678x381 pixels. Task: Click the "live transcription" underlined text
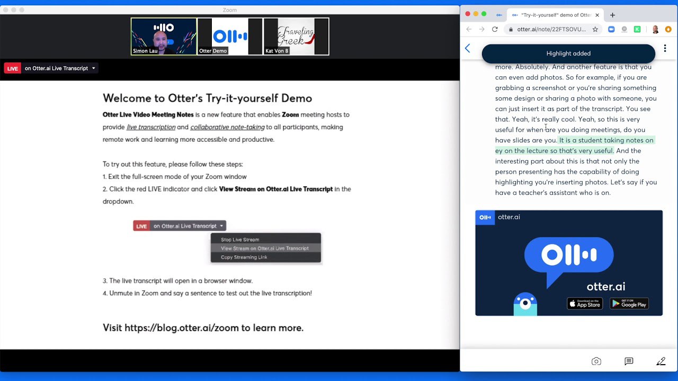coord(151,127)
